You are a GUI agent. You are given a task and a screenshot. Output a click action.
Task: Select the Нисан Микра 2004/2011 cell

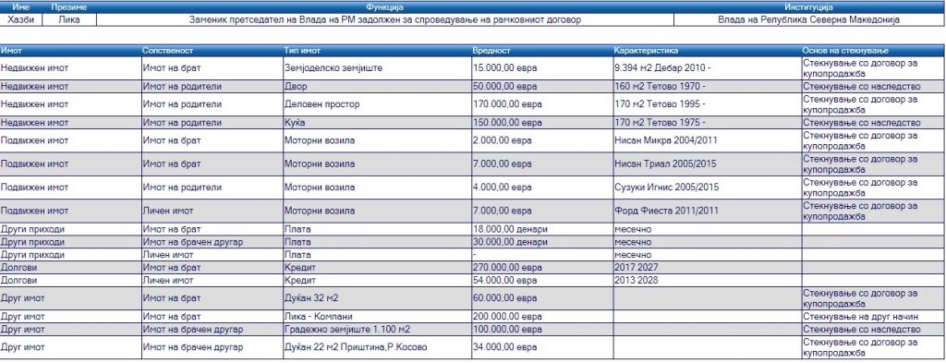click(707, 140)
